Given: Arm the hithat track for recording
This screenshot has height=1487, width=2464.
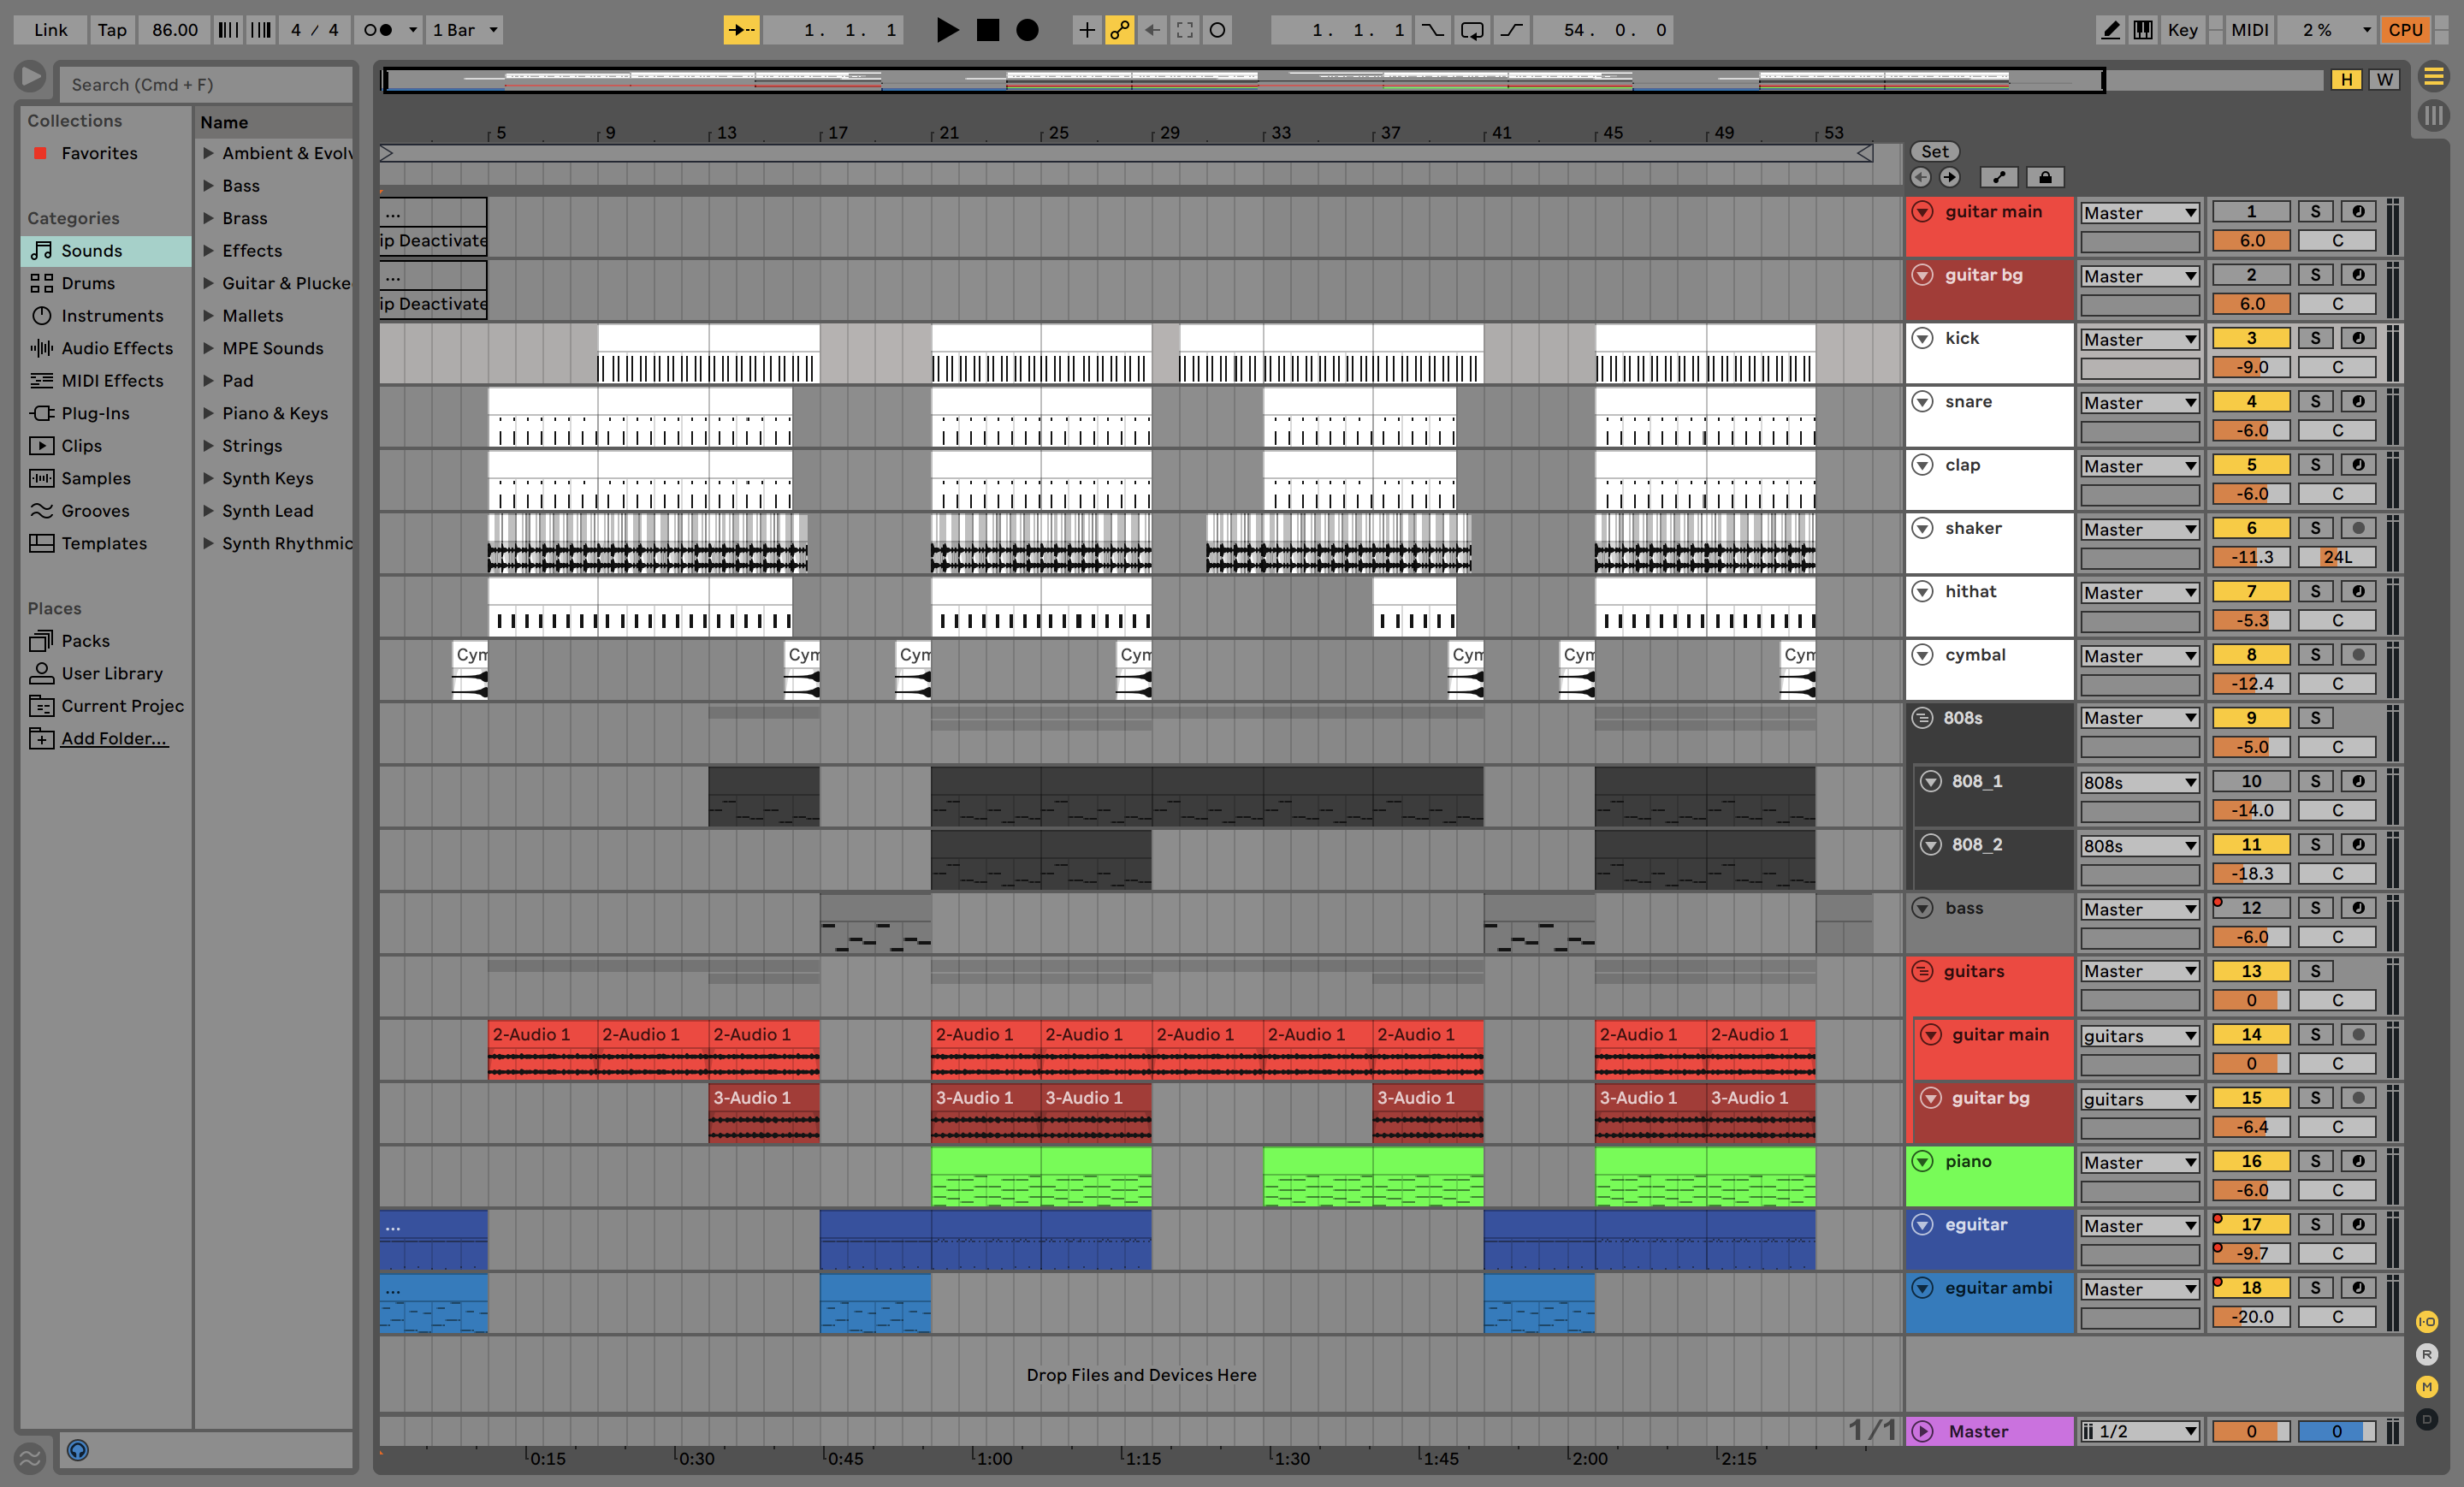Looking at the screenshot, I should coord(2358,591).
